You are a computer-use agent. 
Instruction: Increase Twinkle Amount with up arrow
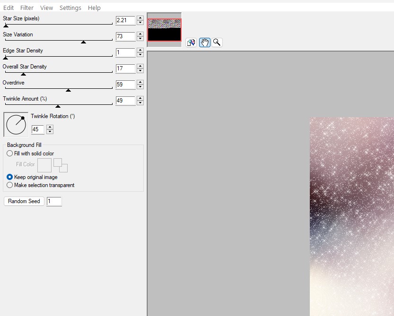click(x=140, y=98)
